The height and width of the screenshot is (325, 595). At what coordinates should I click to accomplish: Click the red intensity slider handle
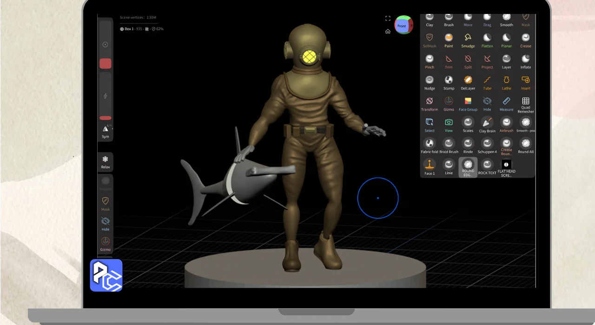(x=106, y=118)
